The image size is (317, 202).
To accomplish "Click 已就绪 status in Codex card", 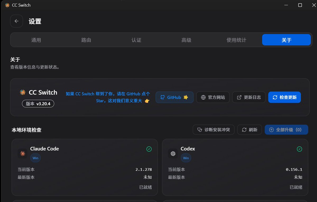I will (x=296, y=187).
